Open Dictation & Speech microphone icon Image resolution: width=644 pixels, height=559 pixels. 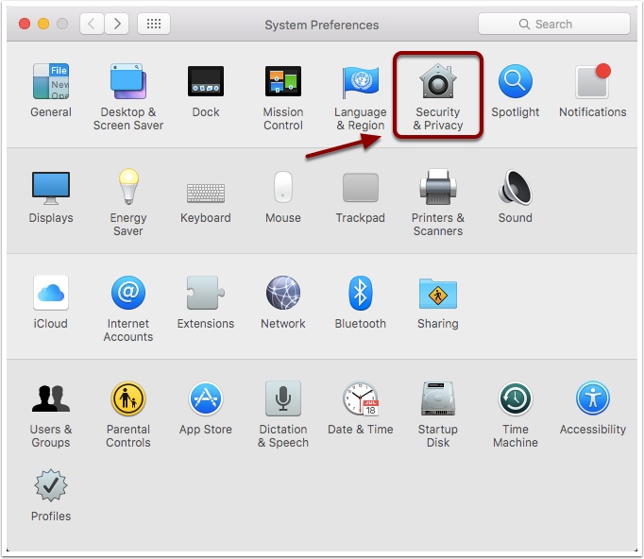[x=283, y=398]
